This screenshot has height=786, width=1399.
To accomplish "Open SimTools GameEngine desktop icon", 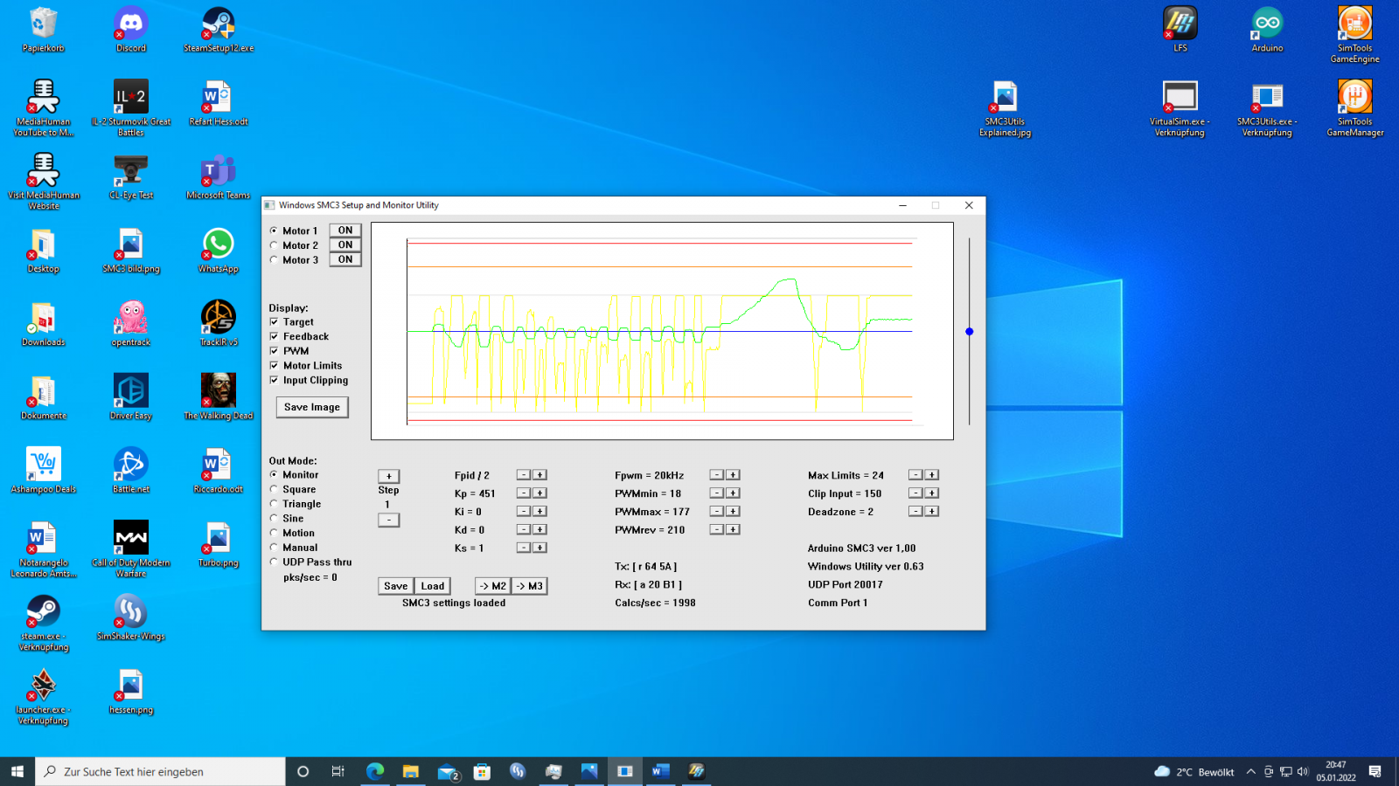I will pyautogui.click(x=1355, y=35).
